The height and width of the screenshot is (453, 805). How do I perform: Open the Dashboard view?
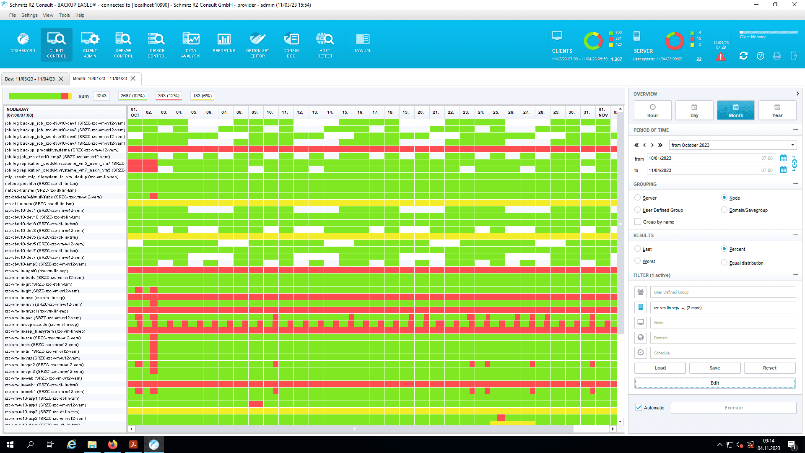23,44
